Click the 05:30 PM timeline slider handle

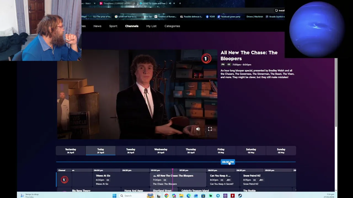[228, 162]
